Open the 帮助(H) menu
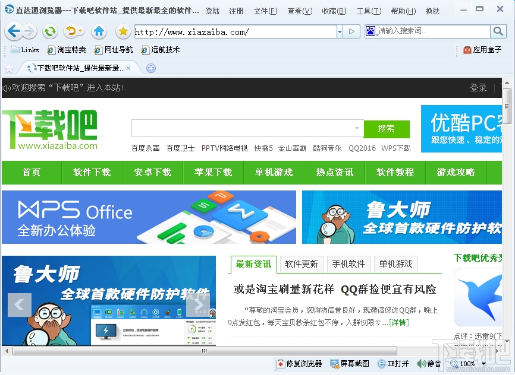 pyautogui.click(x=403, y=11)
